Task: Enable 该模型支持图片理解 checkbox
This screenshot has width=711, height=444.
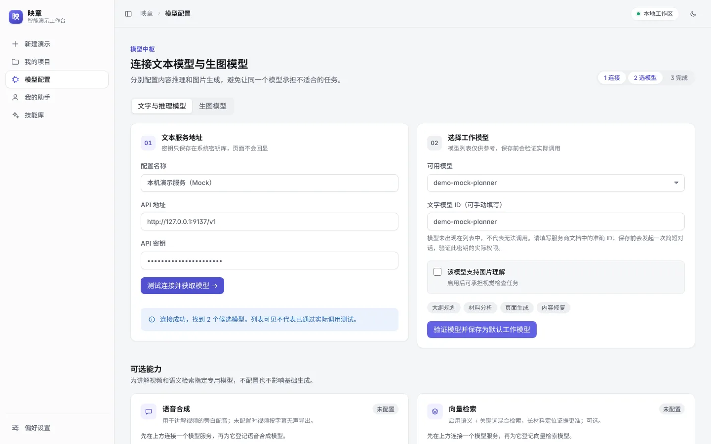Action: click(x=437, y=272)
